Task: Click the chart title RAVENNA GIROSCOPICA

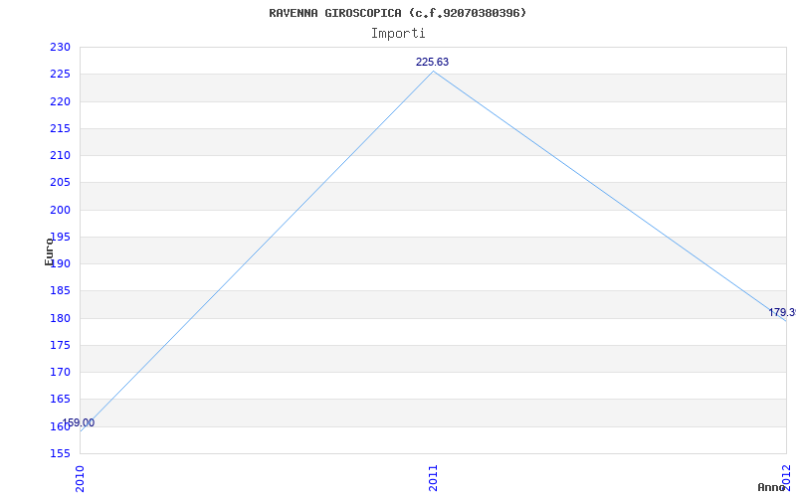Action: (x=398, y=13)
